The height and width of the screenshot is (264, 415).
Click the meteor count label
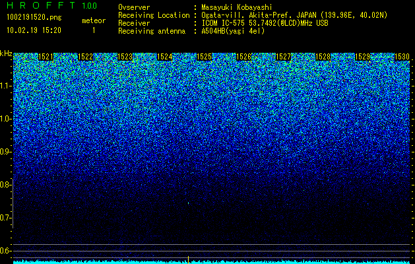[94, 20]
